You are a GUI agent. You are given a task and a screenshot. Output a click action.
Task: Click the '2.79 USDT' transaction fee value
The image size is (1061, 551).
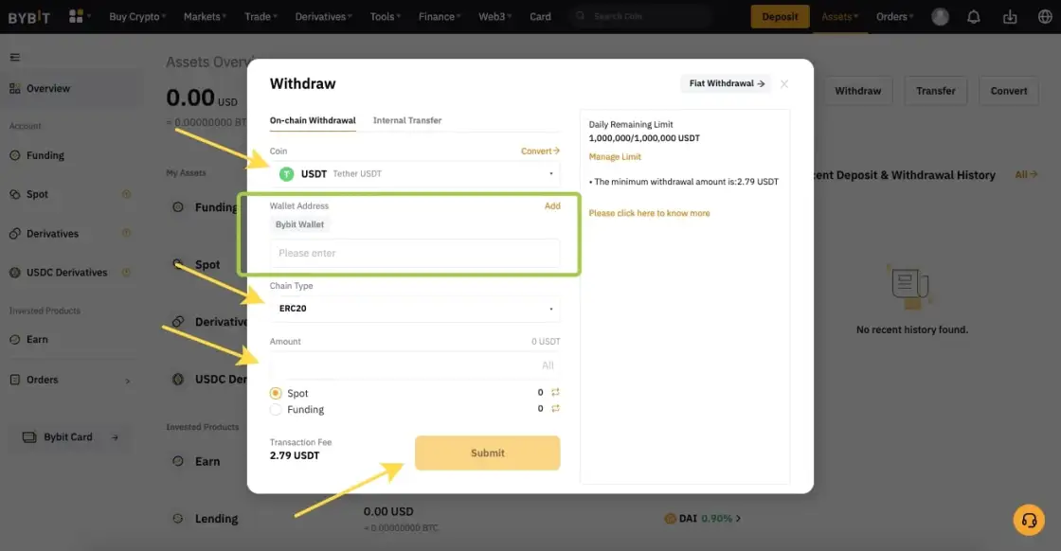pos(295,455)
